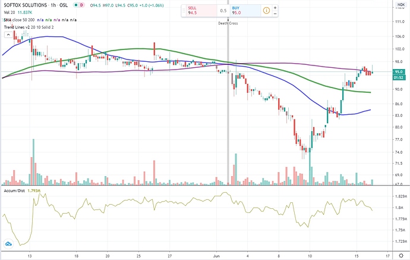
Task: Click the BUY 95.0 button
Action: pos(245,11)
